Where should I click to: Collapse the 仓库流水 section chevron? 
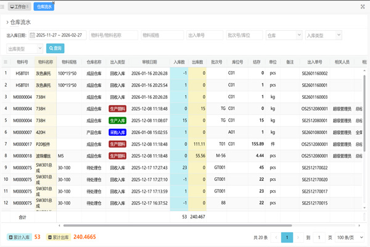7,22
